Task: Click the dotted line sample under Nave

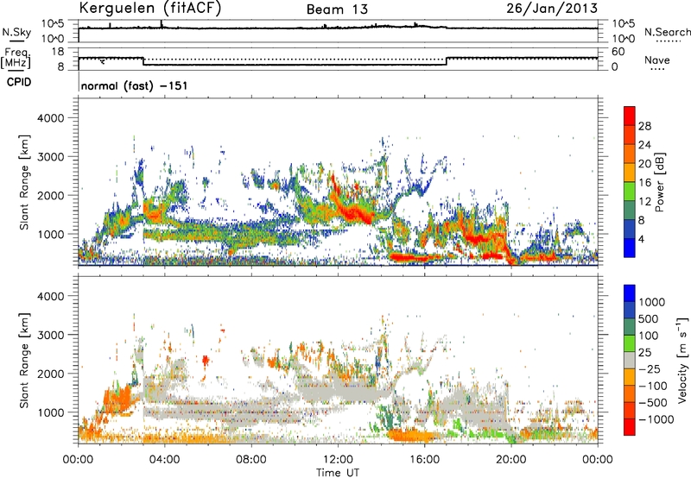Action: tap(657, 69)
